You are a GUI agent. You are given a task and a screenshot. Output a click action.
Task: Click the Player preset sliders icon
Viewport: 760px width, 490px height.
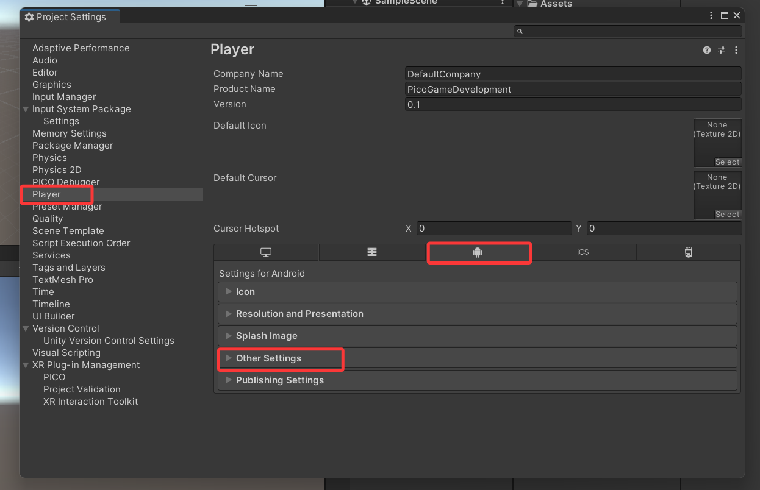[722, 50]
